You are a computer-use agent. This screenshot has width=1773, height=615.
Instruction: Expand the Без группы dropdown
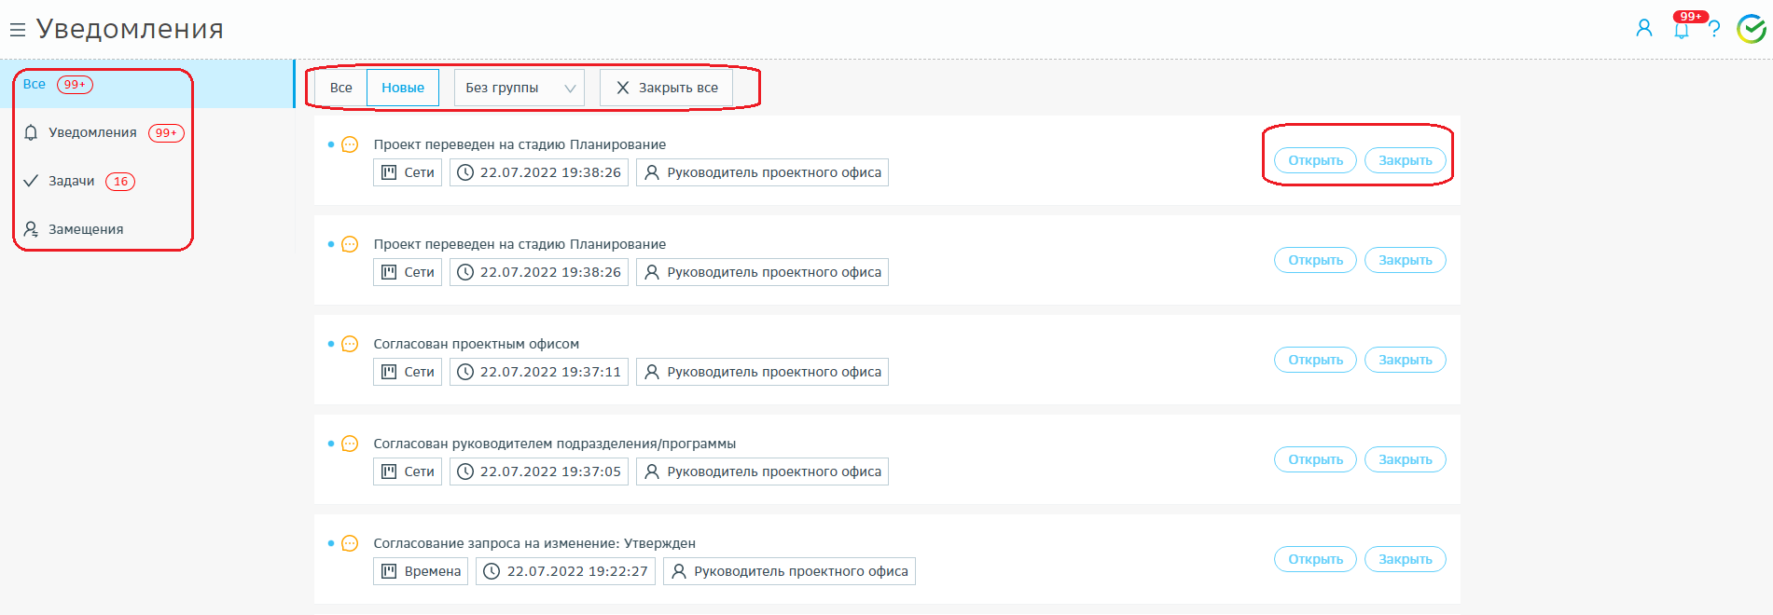(x=519, y=88)
